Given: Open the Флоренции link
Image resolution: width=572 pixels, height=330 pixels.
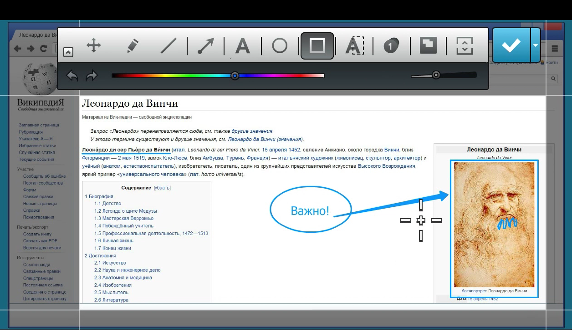Looking at the screenshot, I should (96, 158).
